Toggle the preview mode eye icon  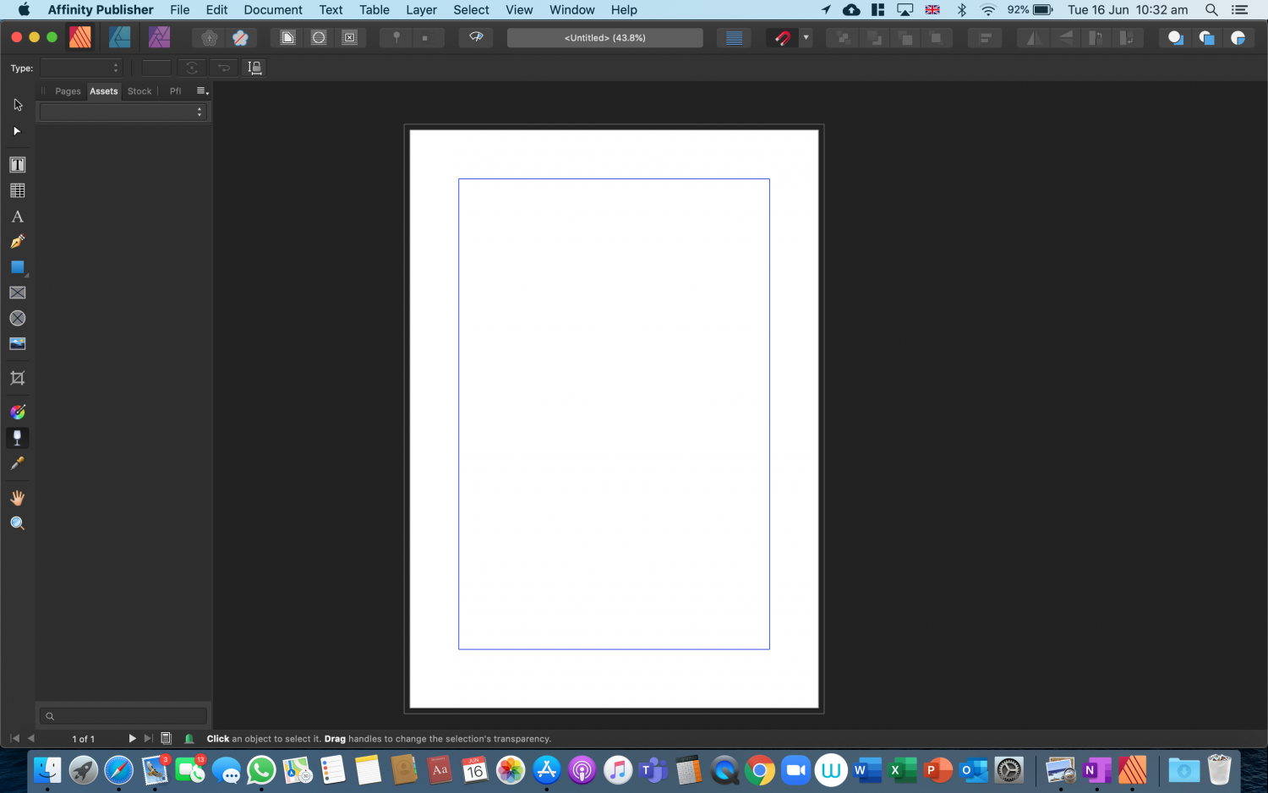pyautogui.click(x=475, y=37)
